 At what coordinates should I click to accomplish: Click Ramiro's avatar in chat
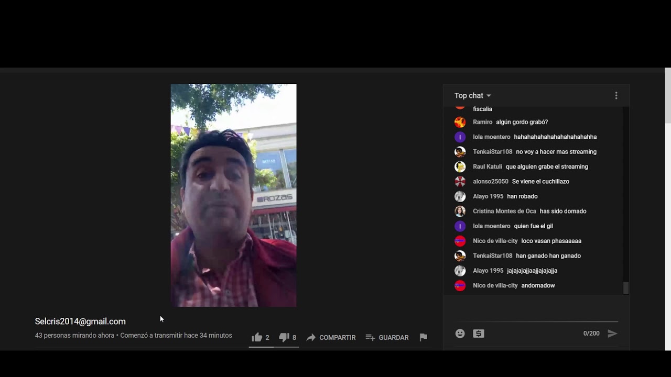(x=460, y=122)
